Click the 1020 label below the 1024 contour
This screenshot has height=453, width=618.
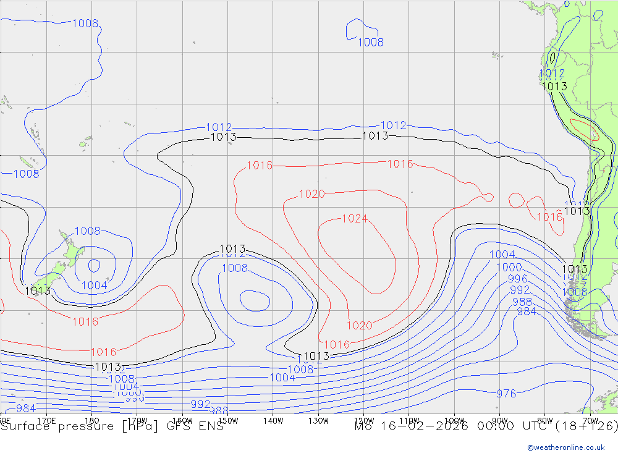click(x=360, y=325)
